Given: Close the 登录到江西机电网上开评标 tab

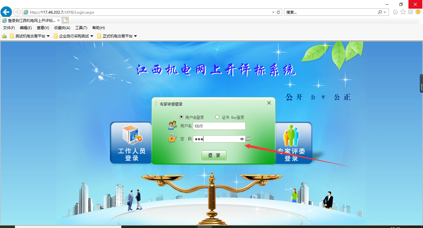Looking at the screenshot, I should point(59,20).
